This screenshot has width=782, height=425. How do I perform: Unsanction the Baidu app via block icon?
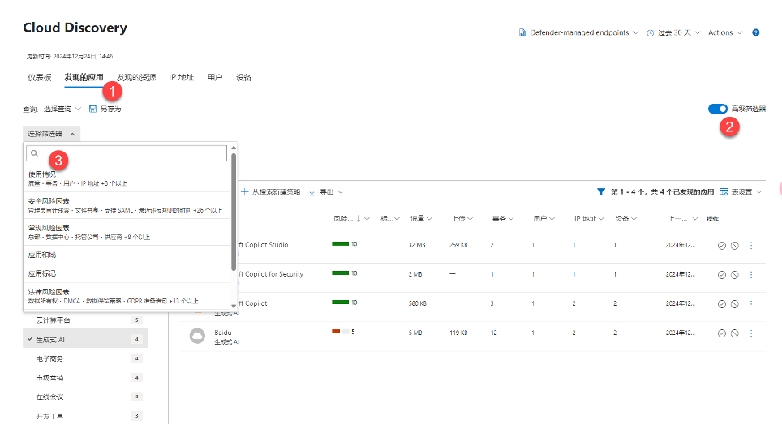735,333
